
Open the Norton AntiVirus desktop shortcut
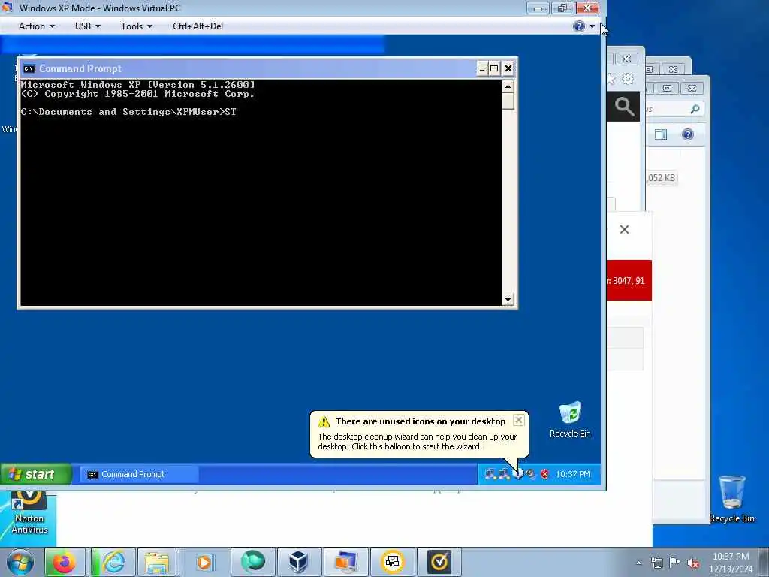pyautogui.click(x=29, y=512)
